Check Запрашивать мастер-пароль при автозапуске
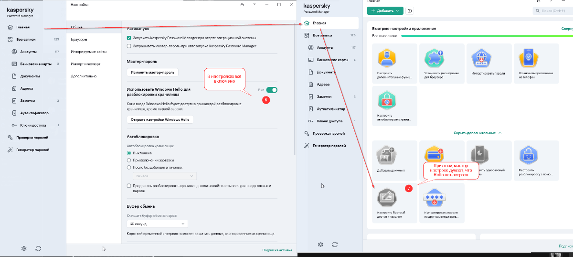 [x=129, y=46]
